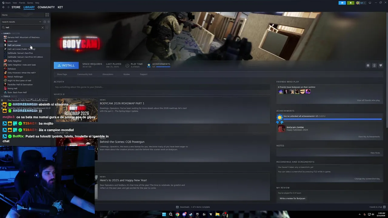View all friends who play
388x218 pixels.
point(368,100)
